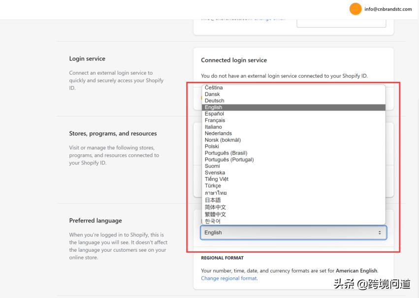Image resolution: width=419 pixels, height=298 pixels.
Task: Click the orange account avatar
Action: click(355, 9)
